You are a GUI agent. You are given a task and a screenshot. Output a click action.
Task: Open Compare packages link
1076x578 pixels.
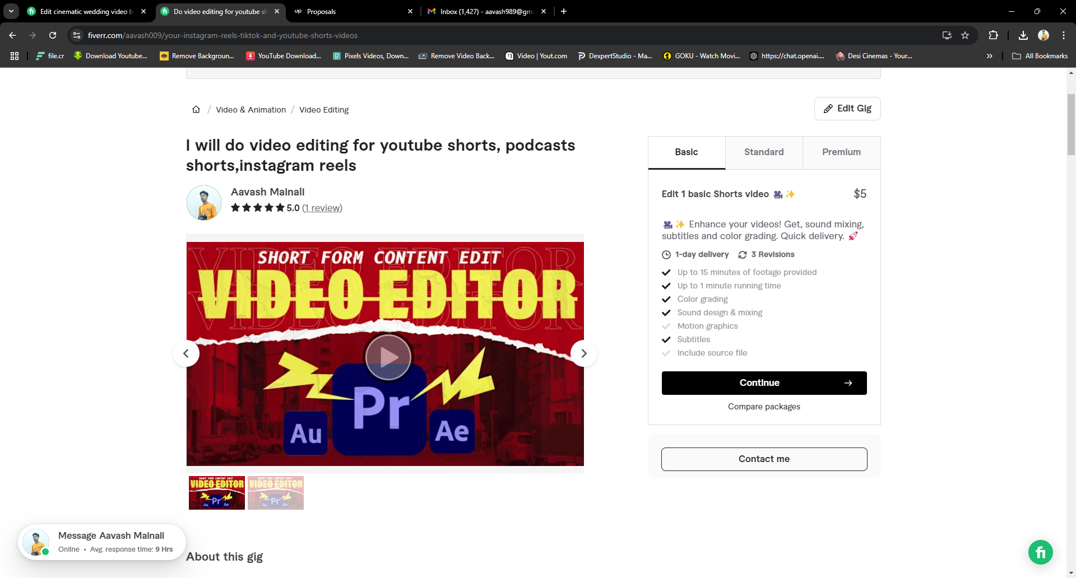pyautogui.click(x=764, y=407)
